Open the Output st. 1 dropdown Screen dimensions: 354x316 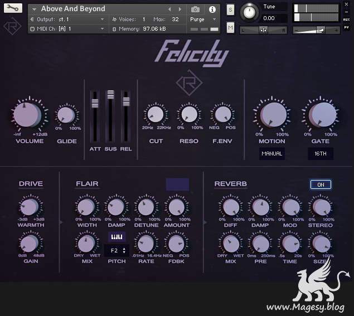tap(67, 20)
